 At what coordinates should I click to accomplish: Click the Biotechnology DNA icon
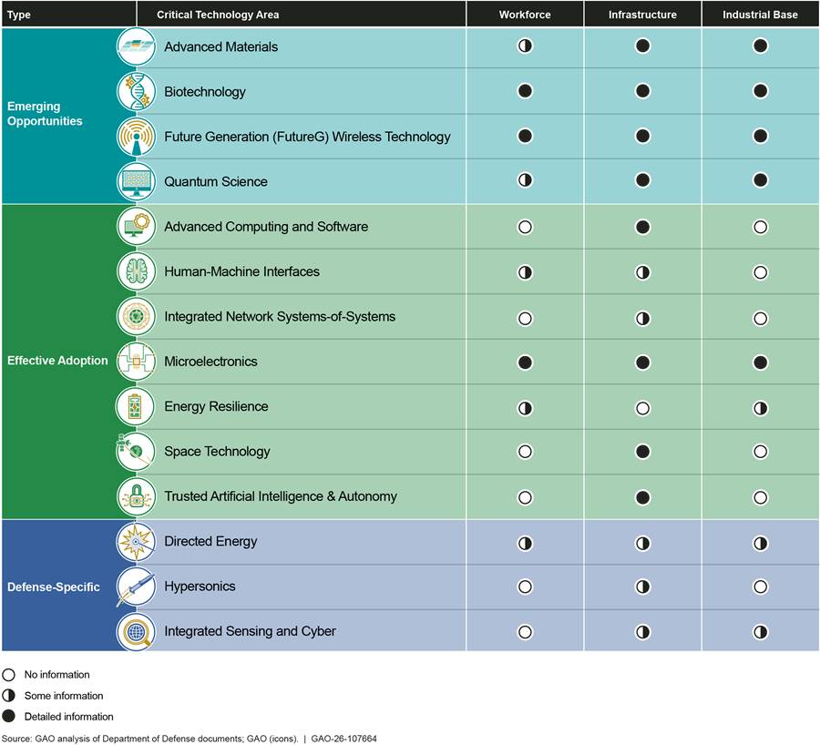tap(135, 91)
